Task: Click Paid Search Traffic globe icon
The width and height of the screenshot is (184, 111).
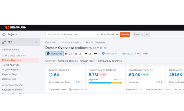Action: click(151, 70)
